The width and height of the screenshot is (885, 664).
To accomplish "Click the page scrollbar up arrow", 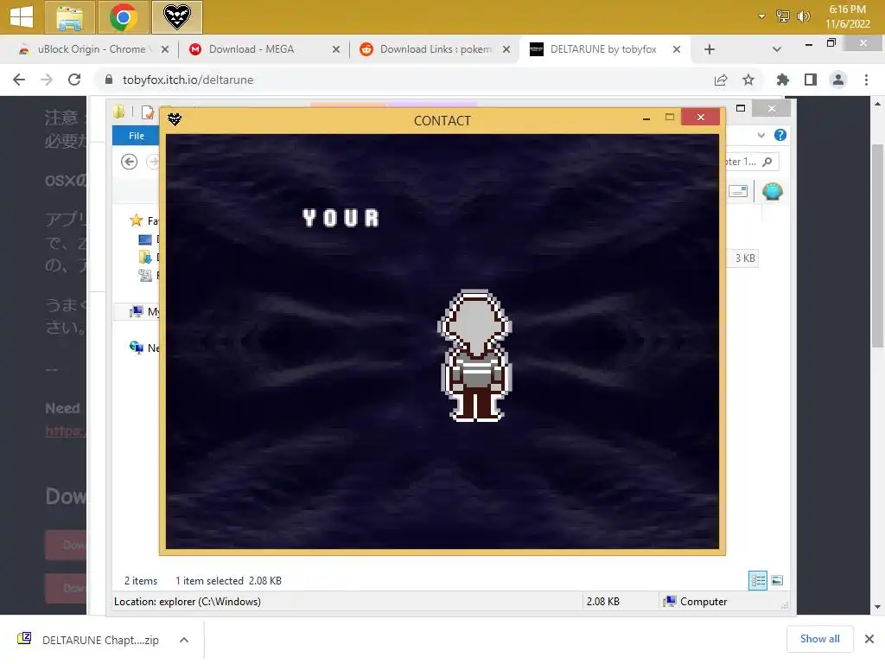I will pyautogui.click(x=877, y=104).
